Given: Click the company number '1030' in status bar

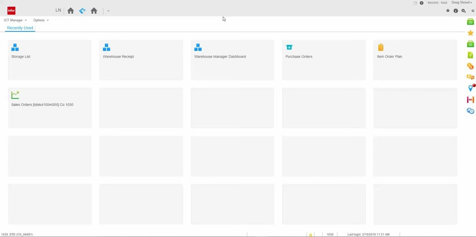Looking at the screenshot, I should coord(330,234).
